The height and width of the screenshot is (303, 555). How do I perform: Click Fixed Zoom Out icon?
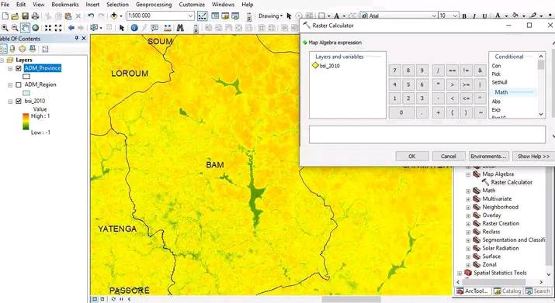(x=58, y=28)
